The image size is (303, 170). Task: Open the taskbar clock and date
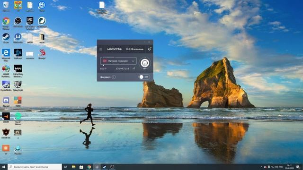289,167
